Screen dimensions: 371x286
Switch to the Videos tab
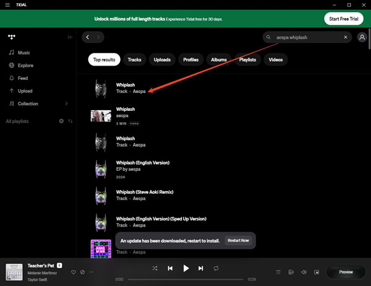[275, 59]
